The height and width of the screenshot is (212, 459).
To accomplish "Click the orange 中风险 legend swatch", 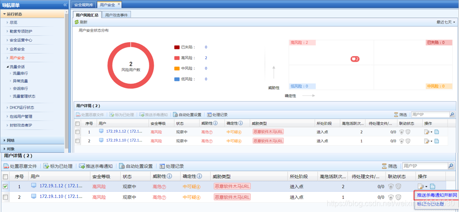I will tap(177, 68).
